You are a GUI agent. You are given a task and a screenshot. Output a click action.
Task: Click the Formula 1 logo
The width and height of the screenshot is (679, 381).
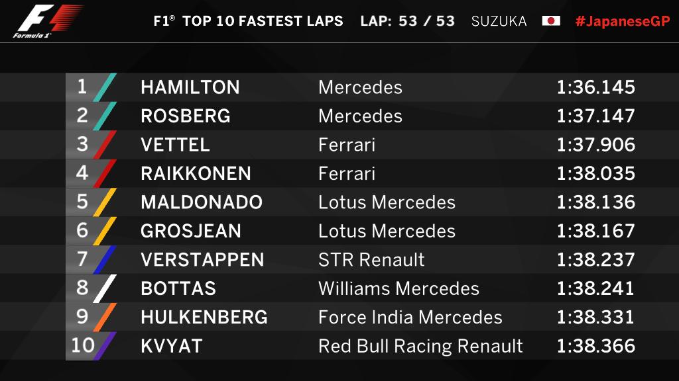(x=48, y=22)
